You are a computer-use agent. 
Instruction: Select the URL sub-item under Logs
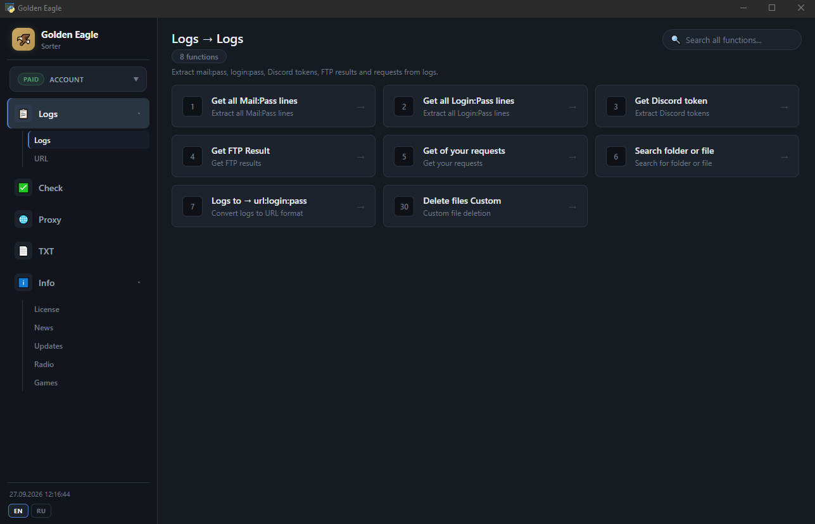[x=89, y=159]
